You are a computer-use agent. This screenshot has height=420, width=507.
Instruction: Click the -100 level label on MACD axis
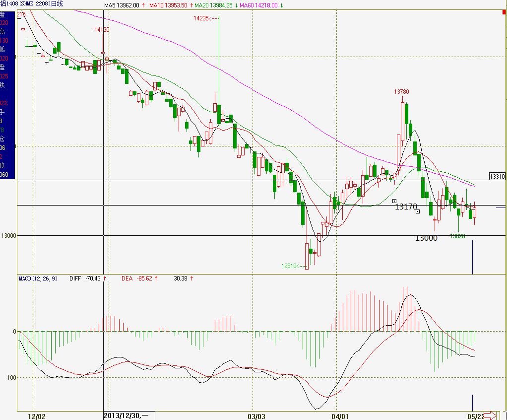point(11,378)
